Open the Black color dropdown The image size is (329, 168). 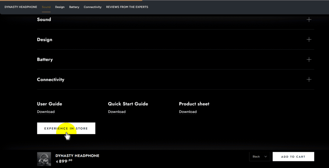[259, 157]
